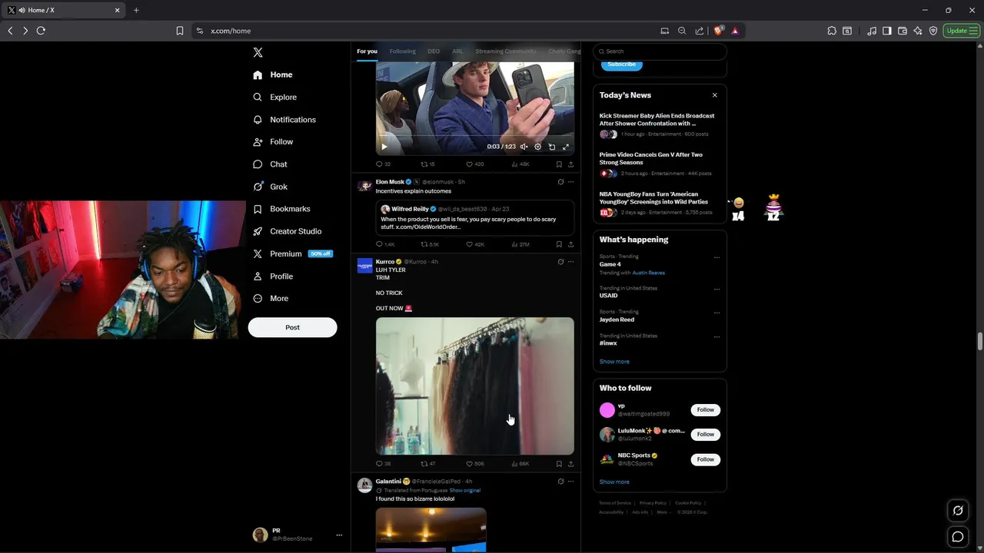Make the top video fullscreen

click(x=566, y=147)
